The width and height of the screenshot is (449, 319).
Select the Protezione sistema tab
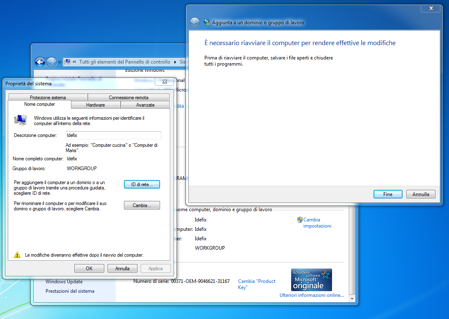coord(48,98)
